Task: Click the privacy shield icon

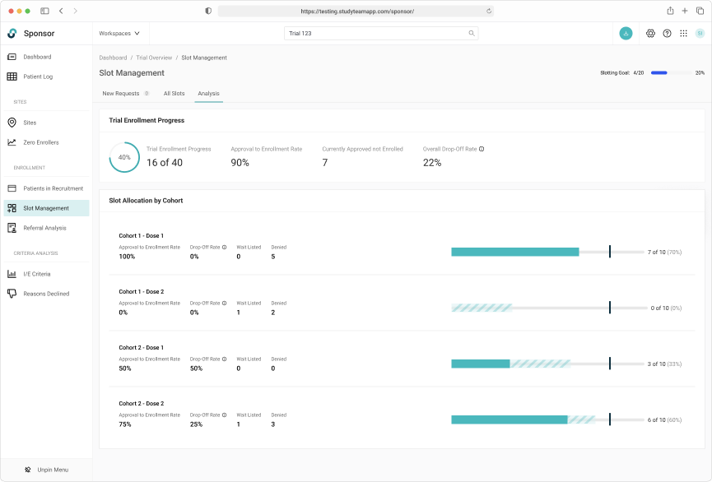Action: (x=208, y=11)
